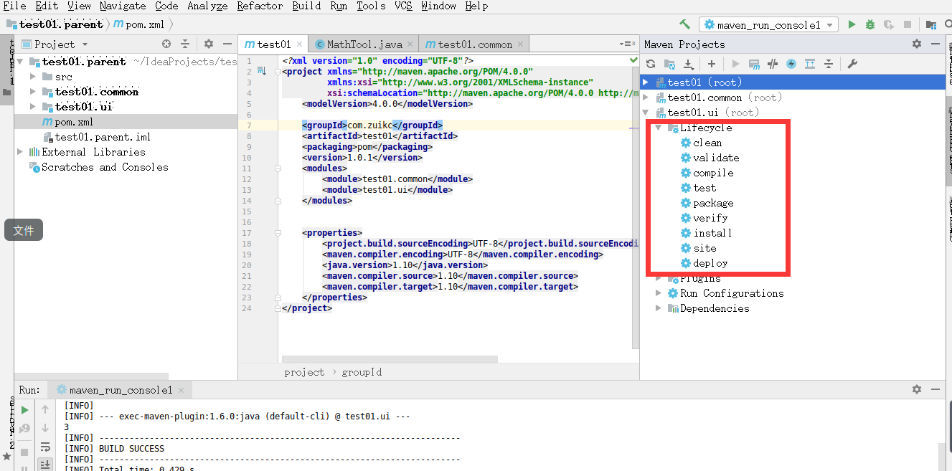The height and width of the screenshot is (471, 952).
Task: Click Download Sources arrow icon
Action: [689, 64]
